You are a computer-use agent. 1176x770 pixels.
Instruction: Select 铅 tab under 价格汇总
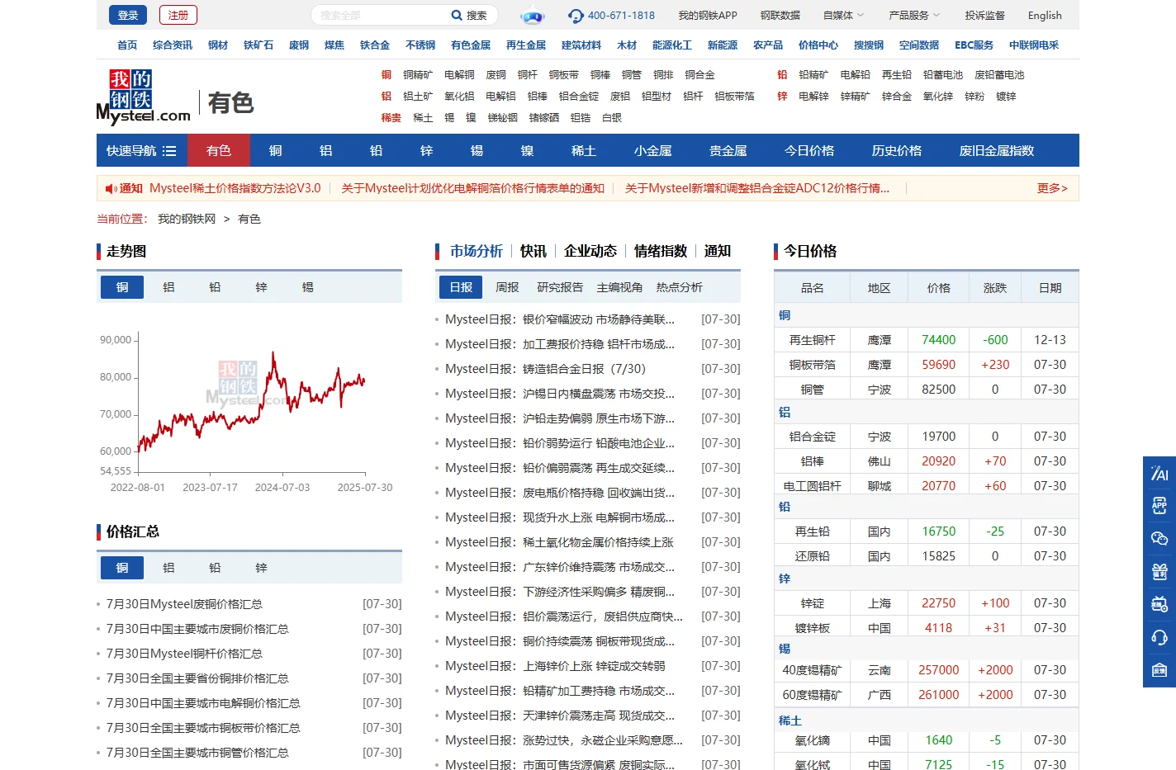click(x=215, y=567)
